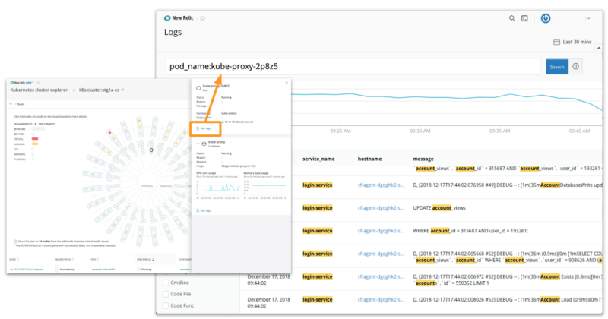The image size is (608, 319).
Task: Open the newrelic-infra pod link in table
Action: point(103,269)
